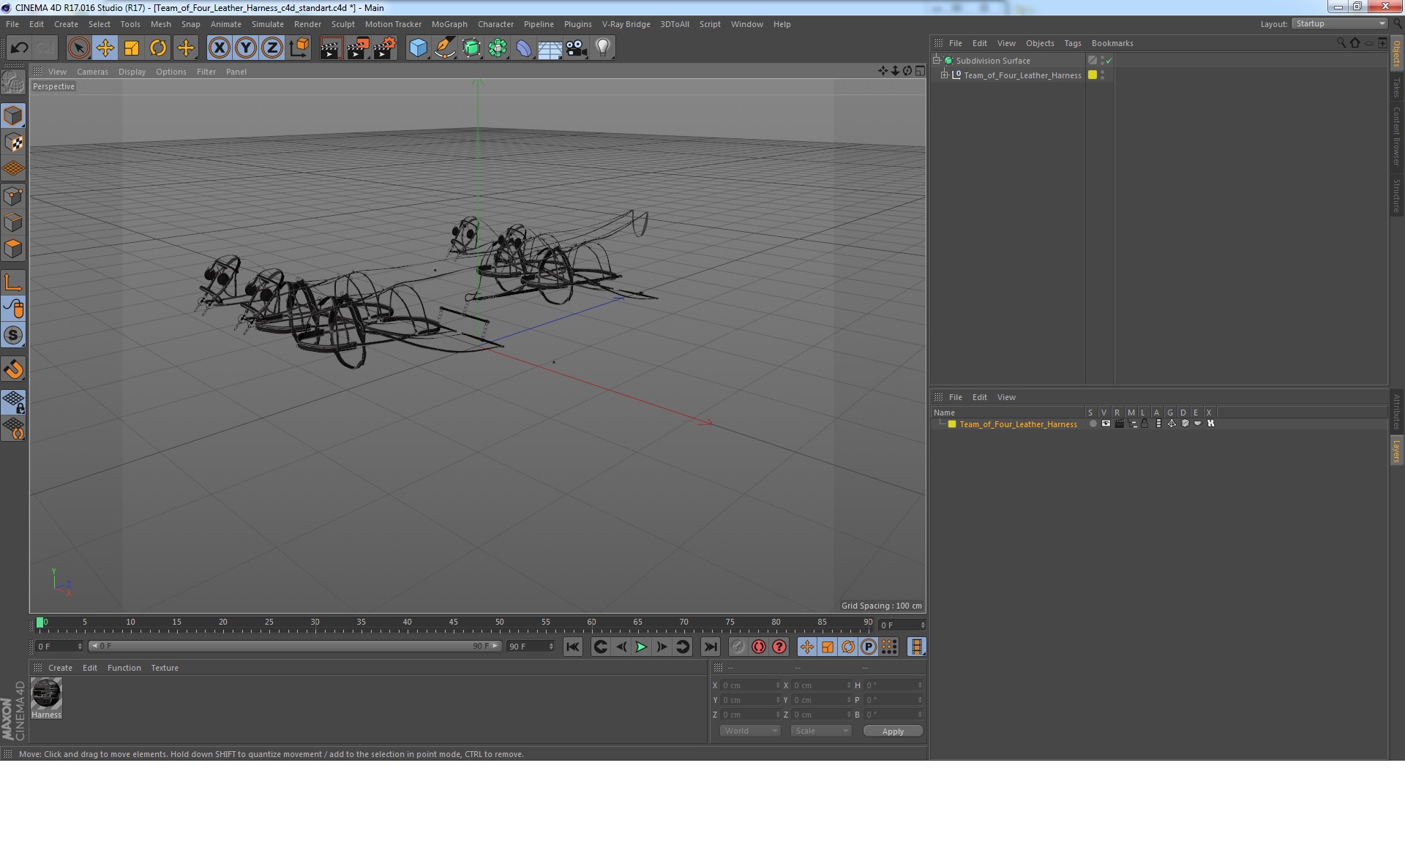Click the Render to Picture Viewer icon
Image resolution: width=1405 pixels, height=847 pixels.
(358, 48)
